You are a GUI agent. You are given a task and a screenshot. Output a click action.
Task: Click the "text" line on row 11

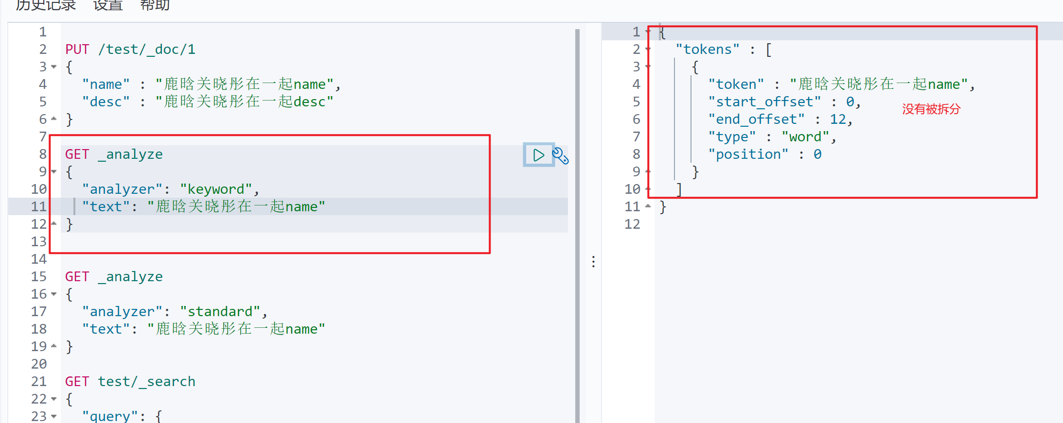(x=203, y=206)
